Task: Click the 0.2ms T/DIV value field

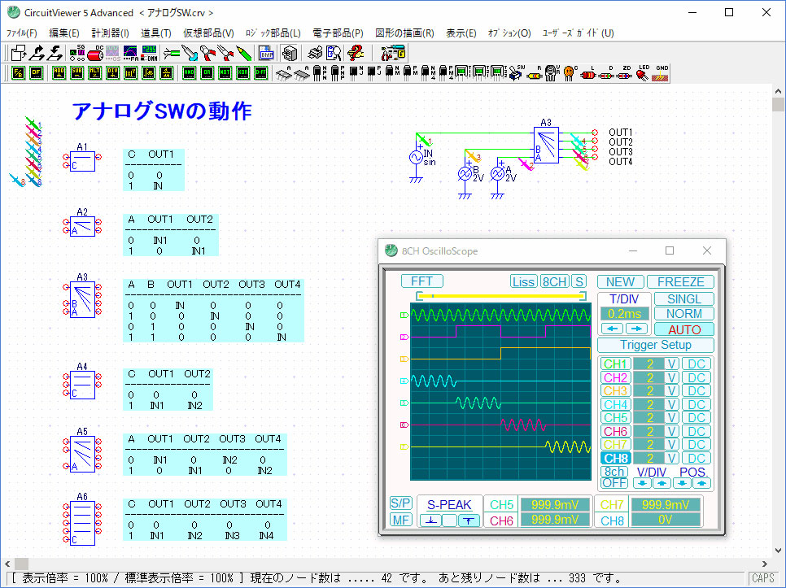Action: [625, 314]
